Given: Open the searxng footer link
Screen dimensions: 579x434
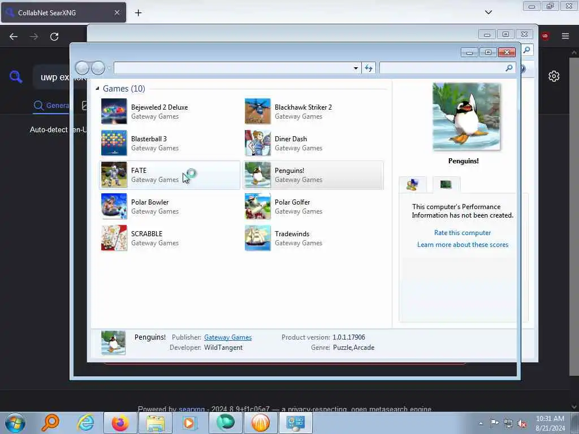Looking at the screenshot, I should [x=192, y=409].
